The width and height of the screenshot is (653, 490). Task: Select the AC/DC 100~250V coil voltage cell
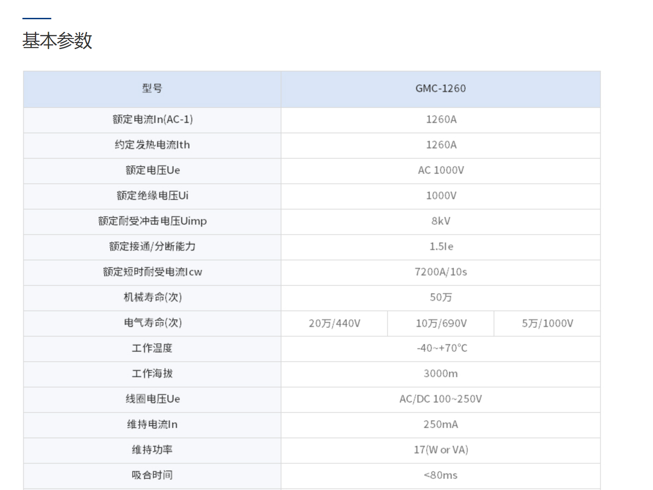[441, 399]
